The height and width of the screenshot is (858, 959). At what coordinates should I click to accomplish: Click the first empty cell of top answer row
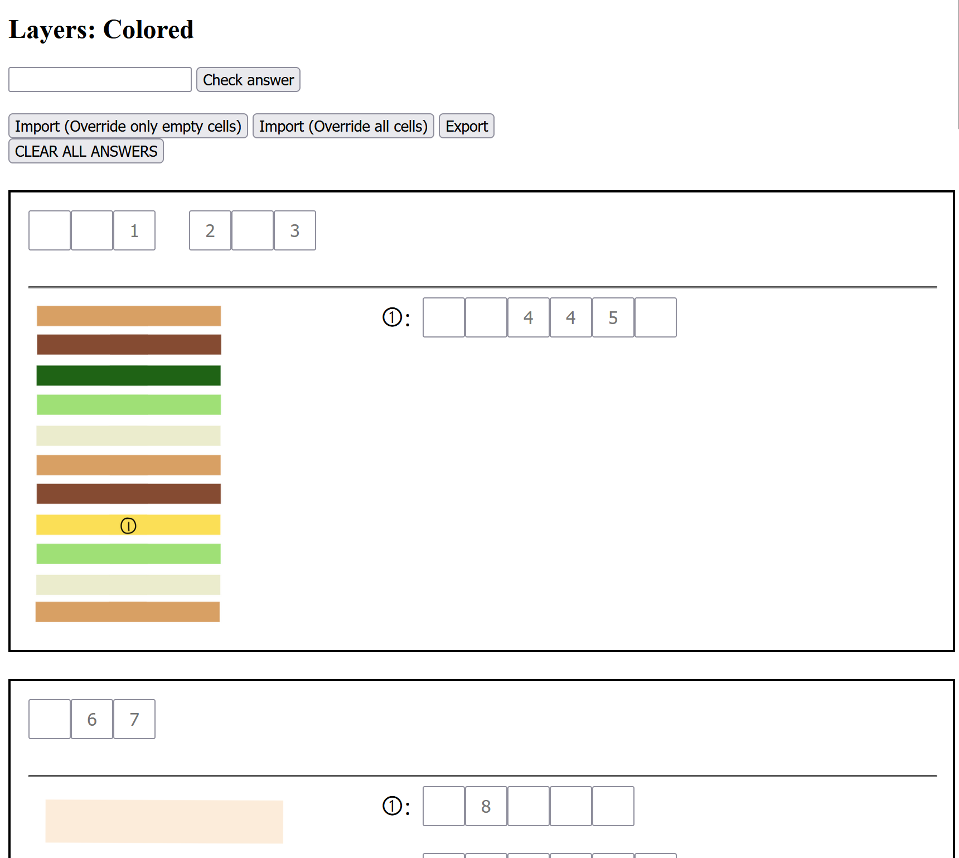(50, 230)
